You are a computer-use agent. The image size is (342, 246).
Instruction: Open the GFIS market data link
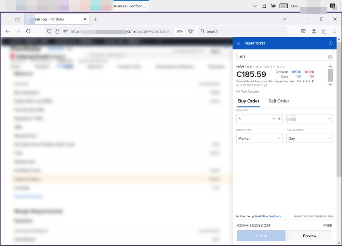[x=330, y=216]
